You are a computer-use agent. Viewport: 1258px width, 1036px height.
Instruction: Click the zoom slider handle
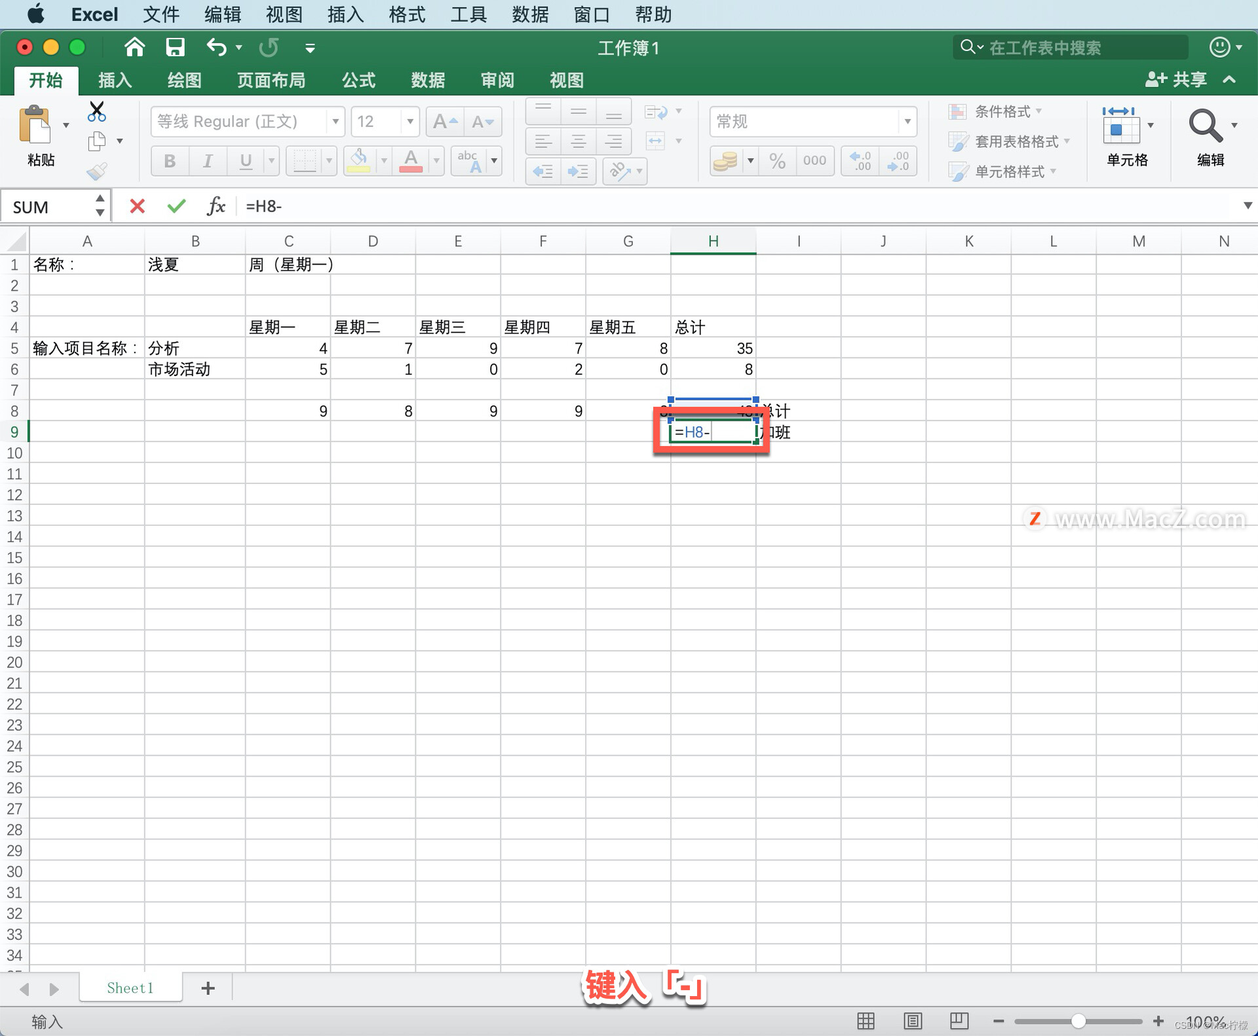tap(1078, 1021)
